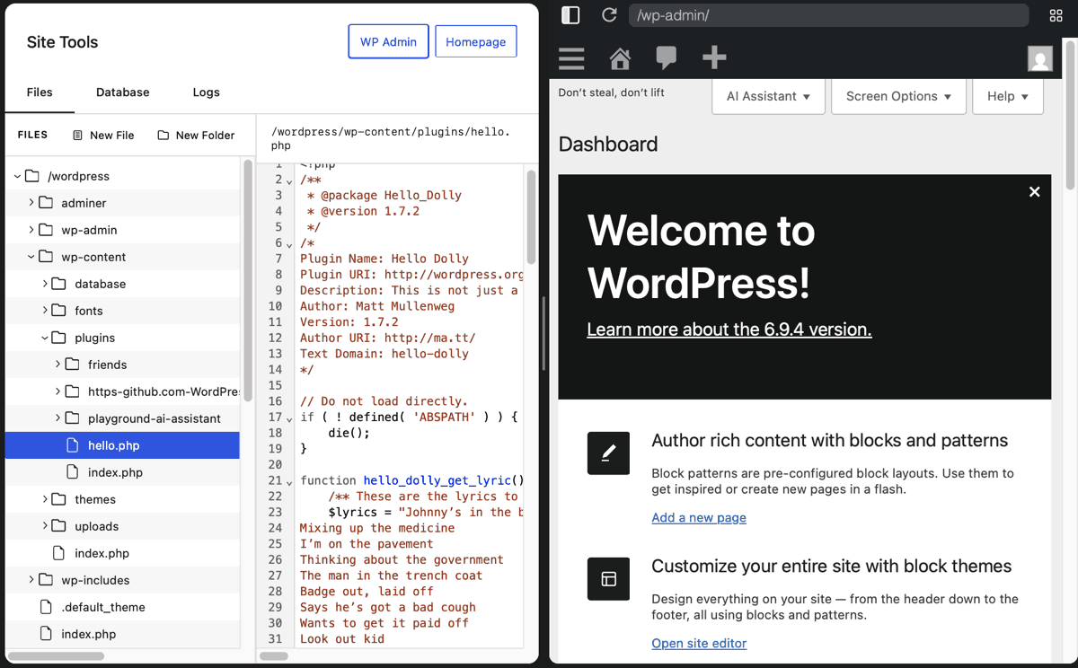The image size is (1078, 668).
Task: Click the home icon in the admin bar
Action: (620, 58)
